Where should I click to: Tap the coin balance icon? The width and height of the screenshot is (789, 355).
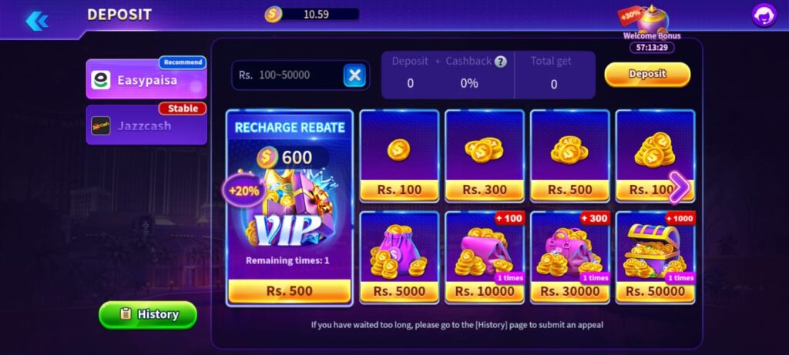[x=274, y=14]
